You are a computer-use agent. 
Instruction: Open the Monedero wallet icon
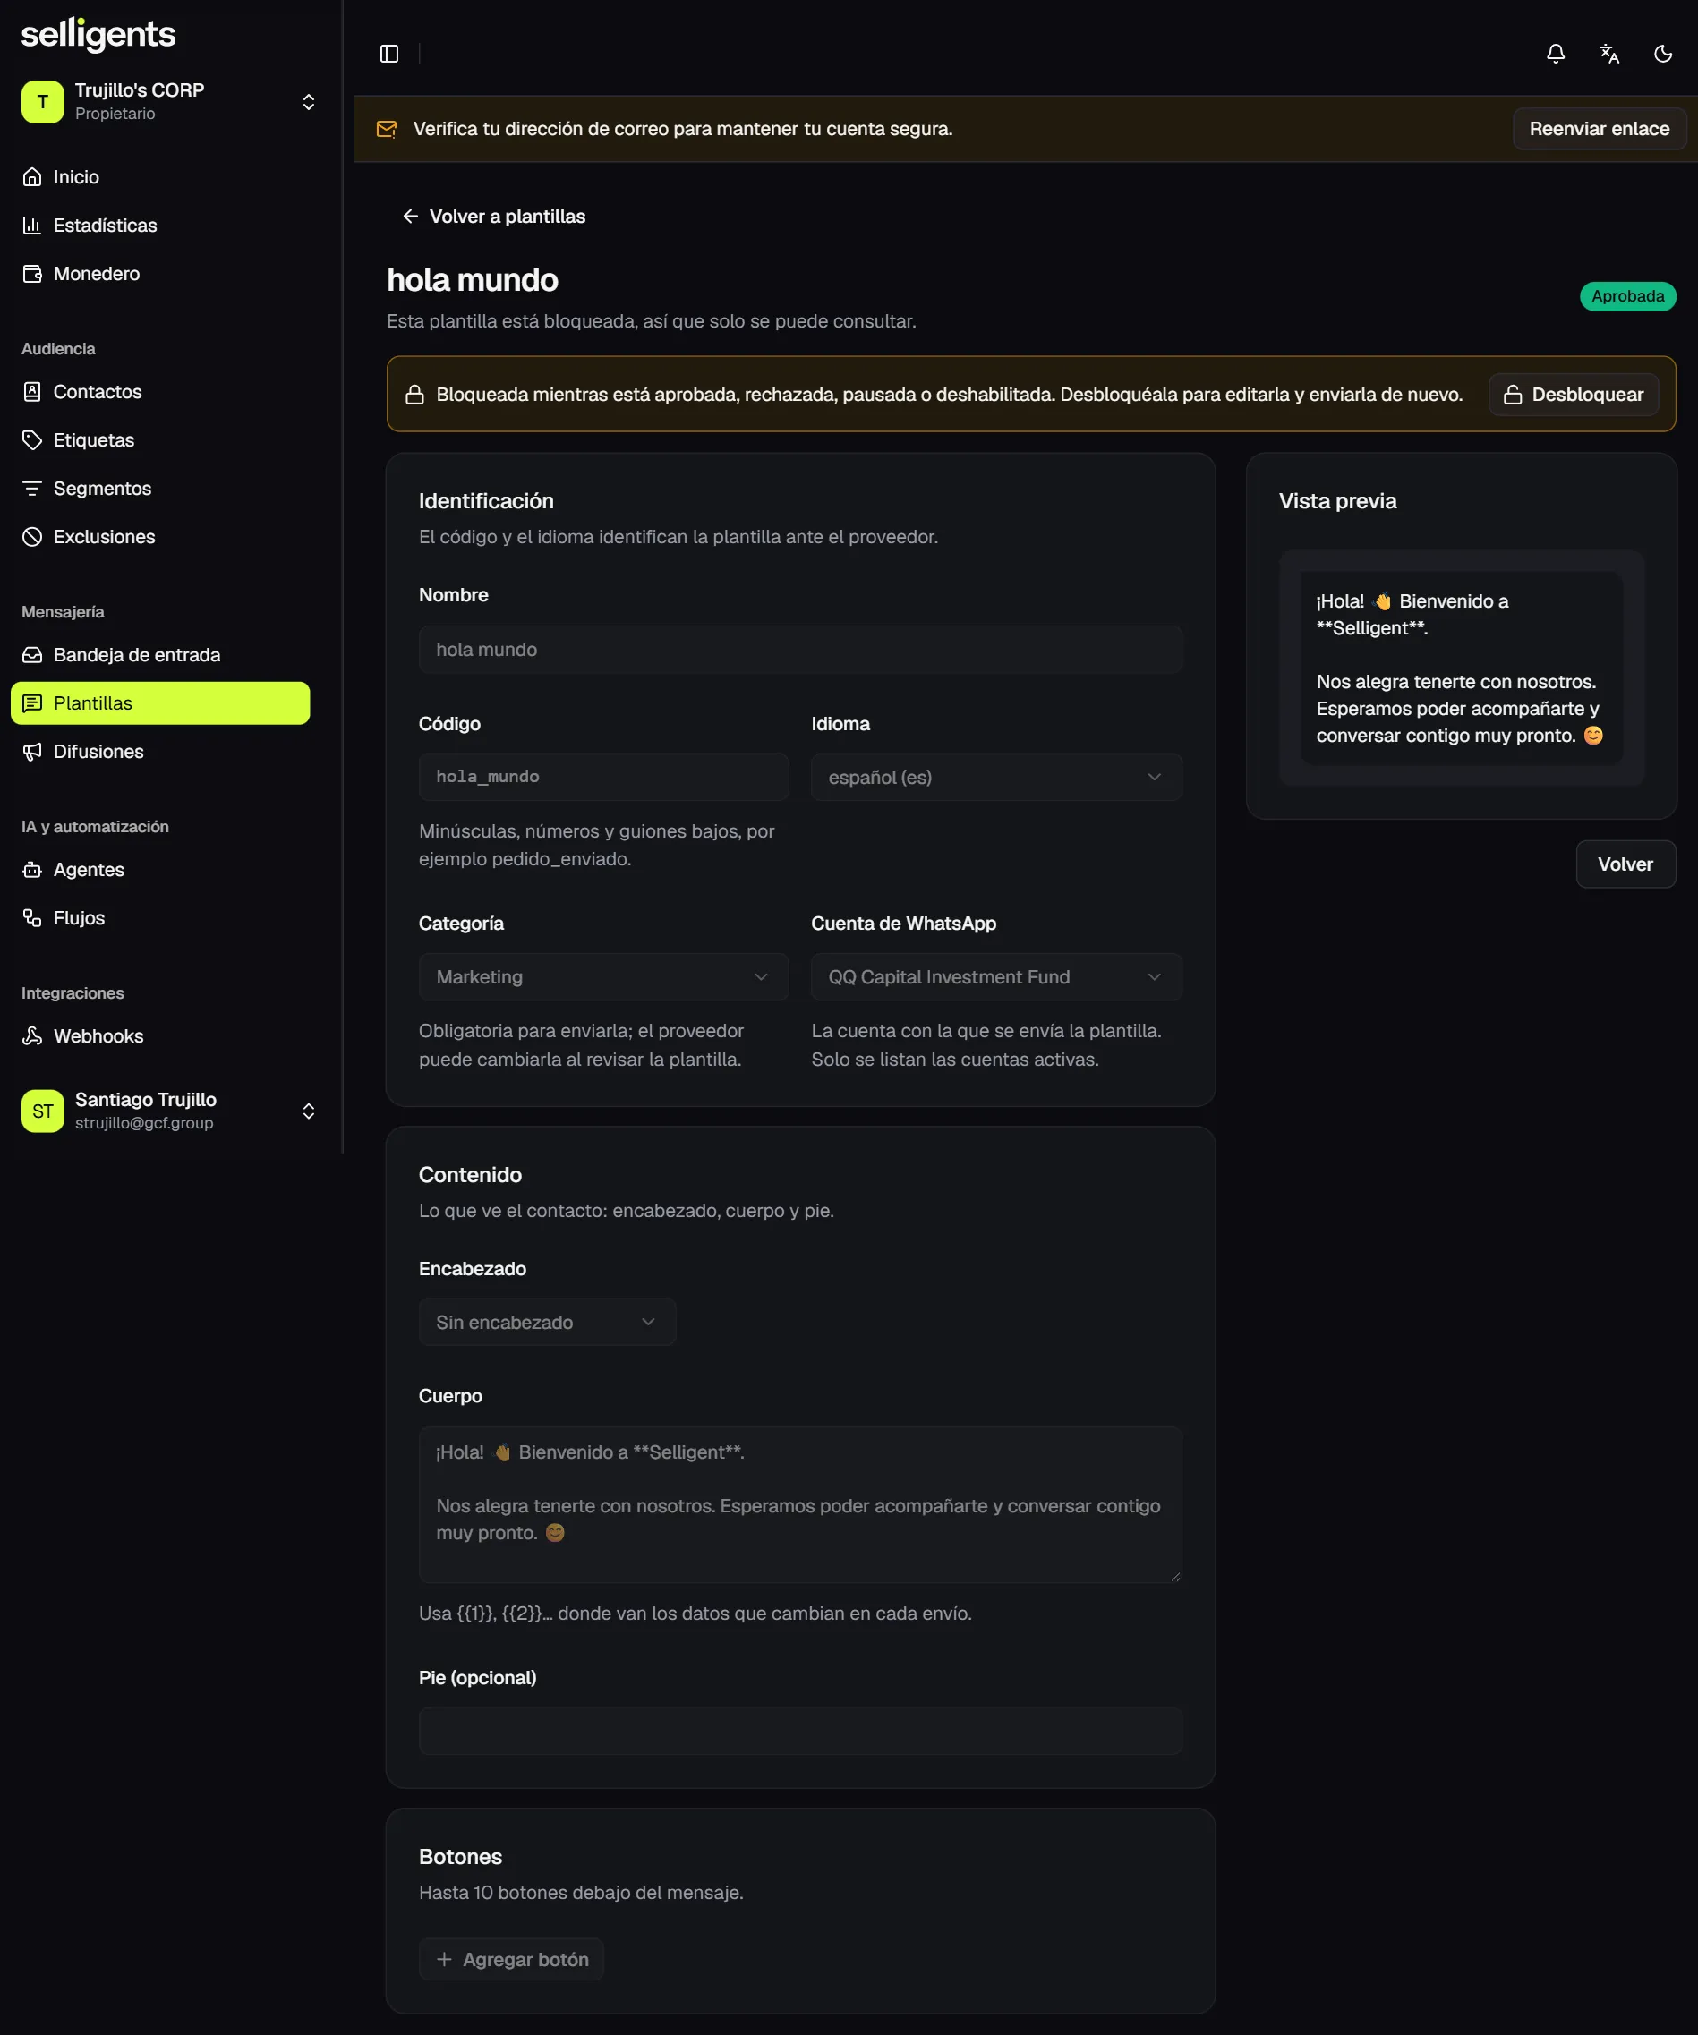tap(32, 273)
